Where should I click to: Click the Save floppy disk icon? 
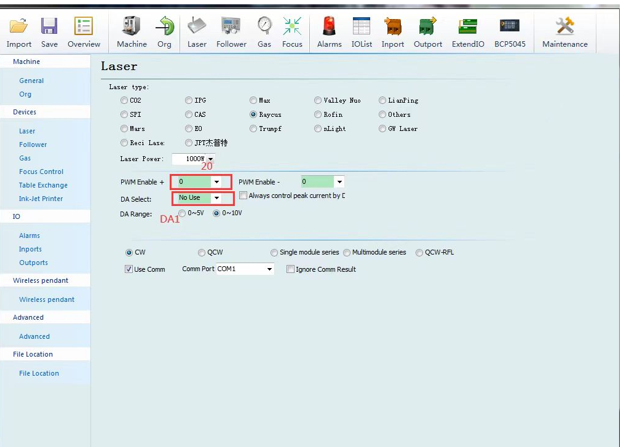coord(49,26)
